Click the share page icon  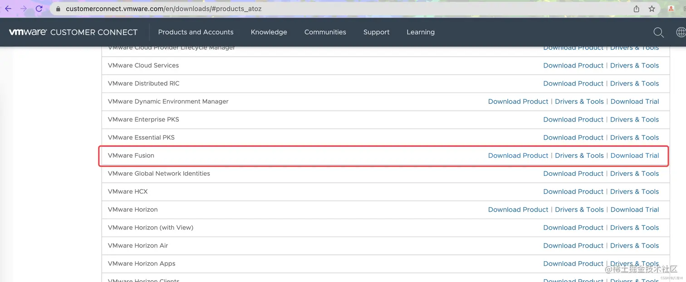(637, 9)
